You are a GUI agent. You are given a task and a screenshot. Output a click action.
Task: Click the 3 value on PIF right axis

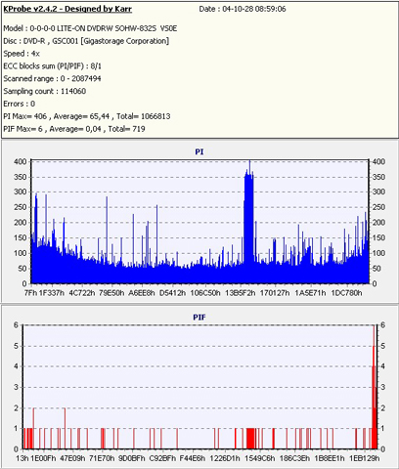pyautogui.click(x=383, y=387)
